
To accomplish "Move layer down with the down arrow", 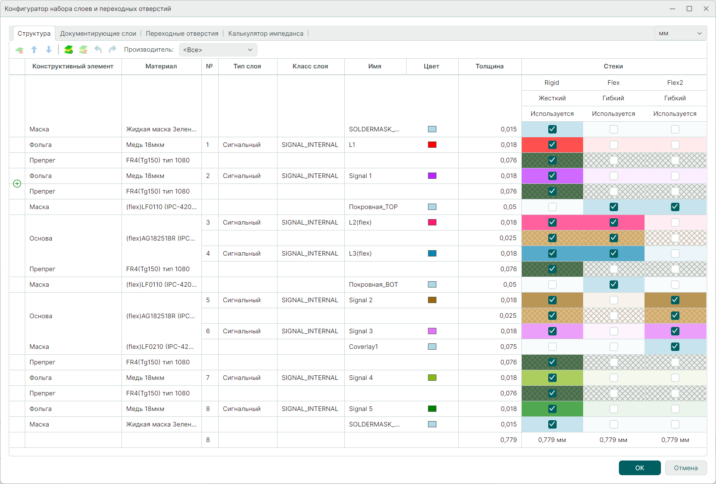I will tap(49, 50).
